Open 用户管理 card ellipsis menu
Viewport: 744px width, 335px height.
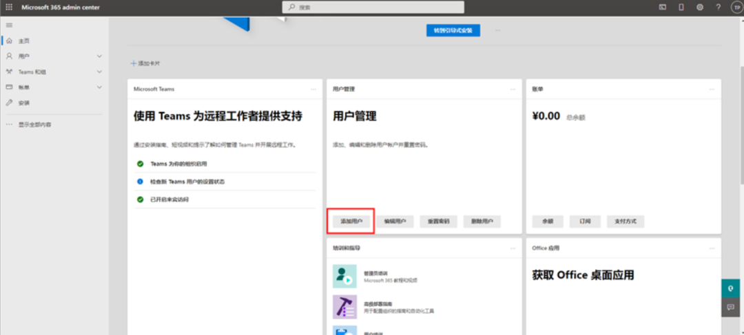click(x=513, y=89)
